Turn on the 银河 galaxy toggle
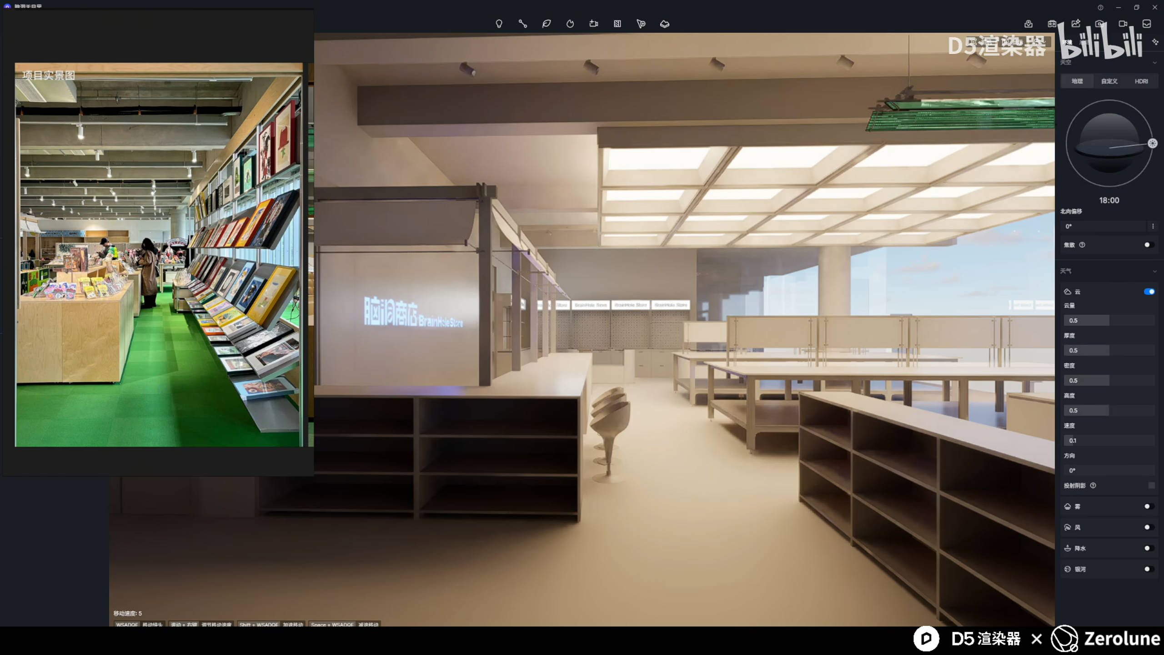This screenshot has height=655, width=1164. (x=1149, y=569)
